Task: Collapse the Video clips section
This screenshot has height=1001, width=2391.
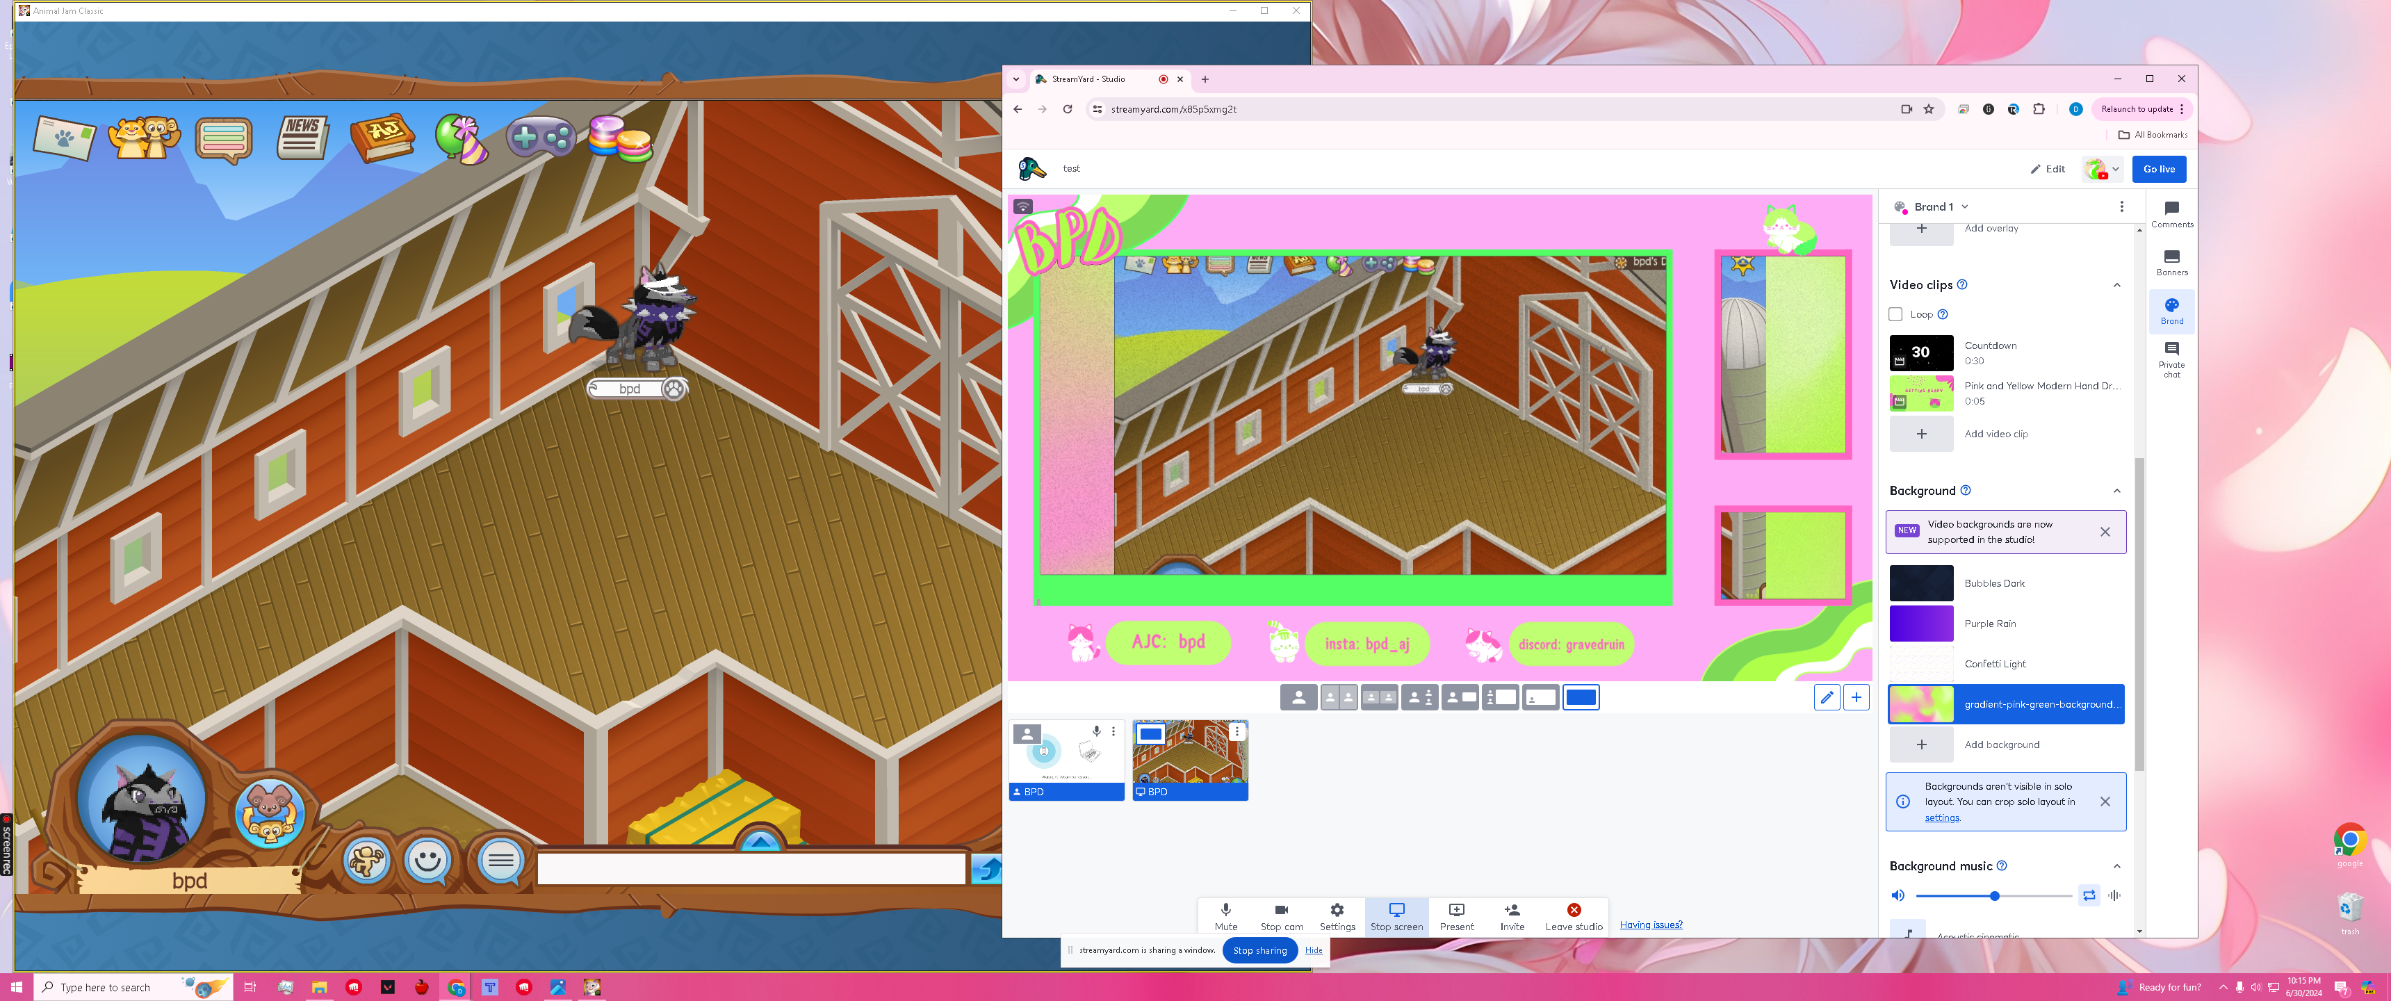Action: click(2117, 285)
